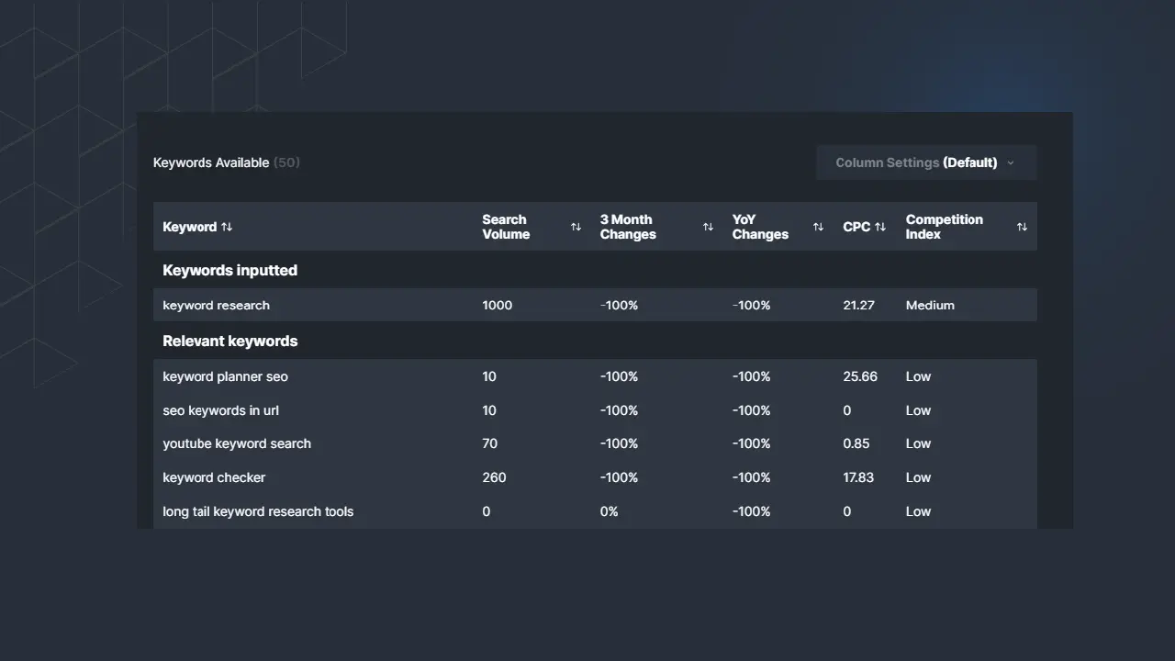Click the Competition Index header text
The width and height of the screenshot is (1175, 661).
[x=945, y=227]
